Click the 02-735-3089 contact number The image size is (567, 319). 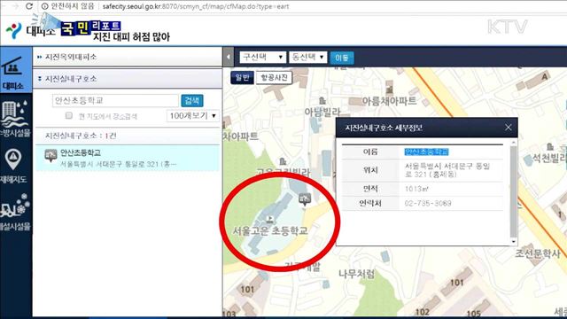(x=428, y=203)
